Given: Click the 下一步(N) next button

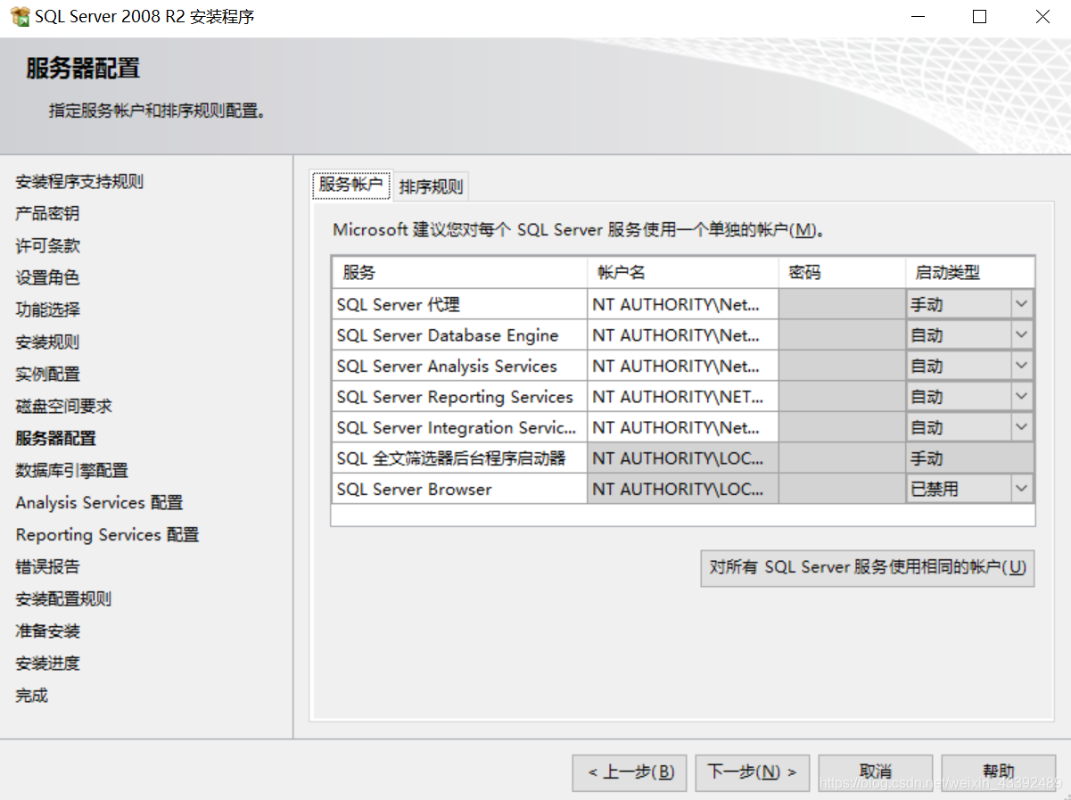Looking at the screenshot, I should tap(753, 771).
